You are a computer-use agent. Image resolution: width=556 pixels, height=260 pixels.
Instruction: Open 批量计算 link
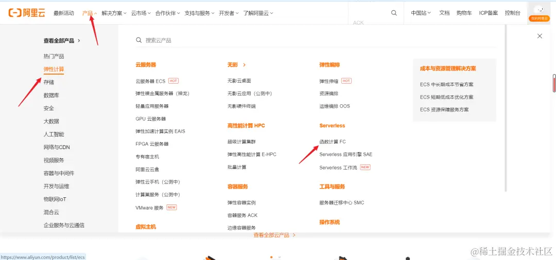tap(237, 167)
